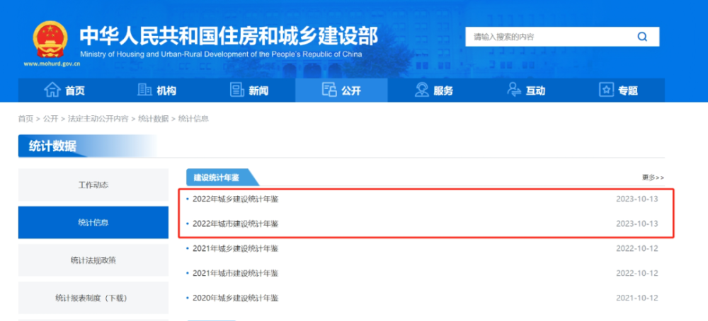The image size is (708, 321).
Task: Click the 更多>> link
Action: 653,177
